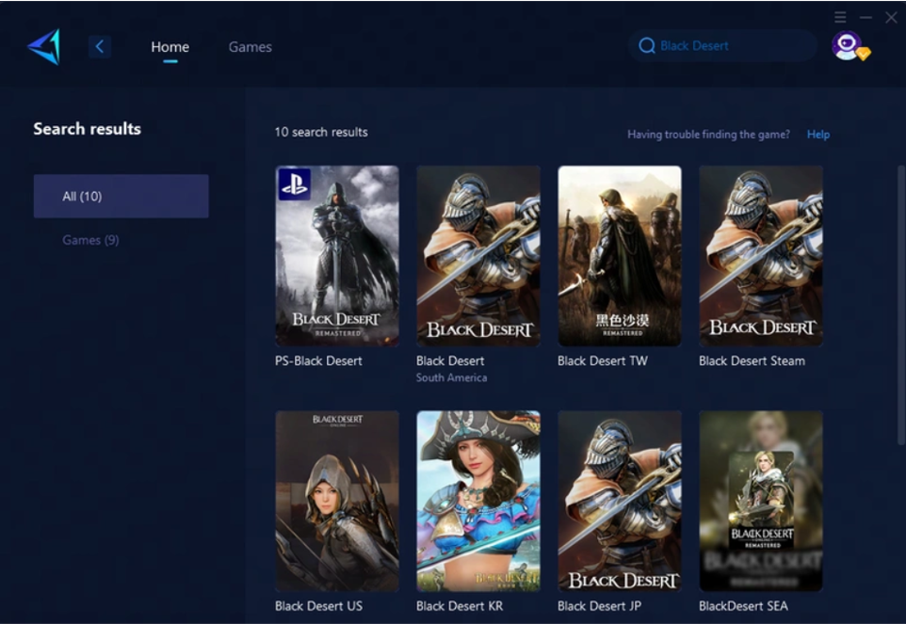Click the search magnifier icon
The image size is (906, 624).
tap(647, 45)
